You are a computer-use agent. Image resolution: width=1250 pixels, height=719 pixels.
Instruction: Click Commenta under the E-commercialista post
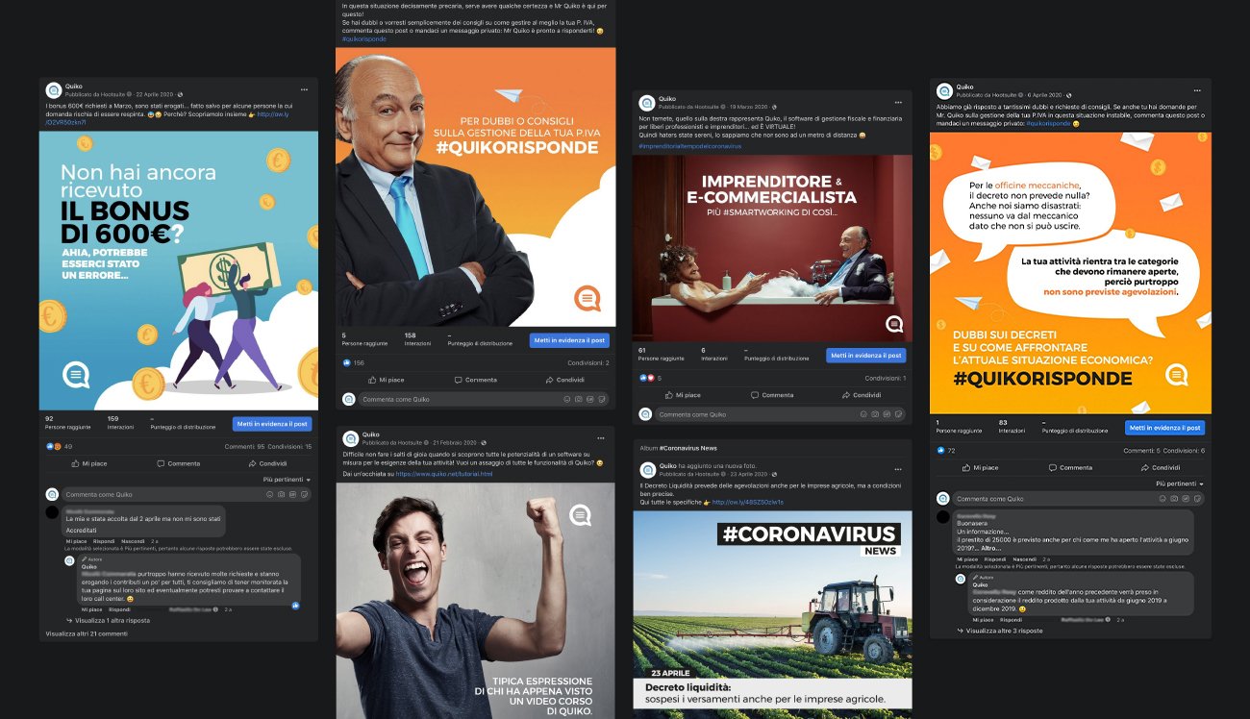tap(771, 395)
